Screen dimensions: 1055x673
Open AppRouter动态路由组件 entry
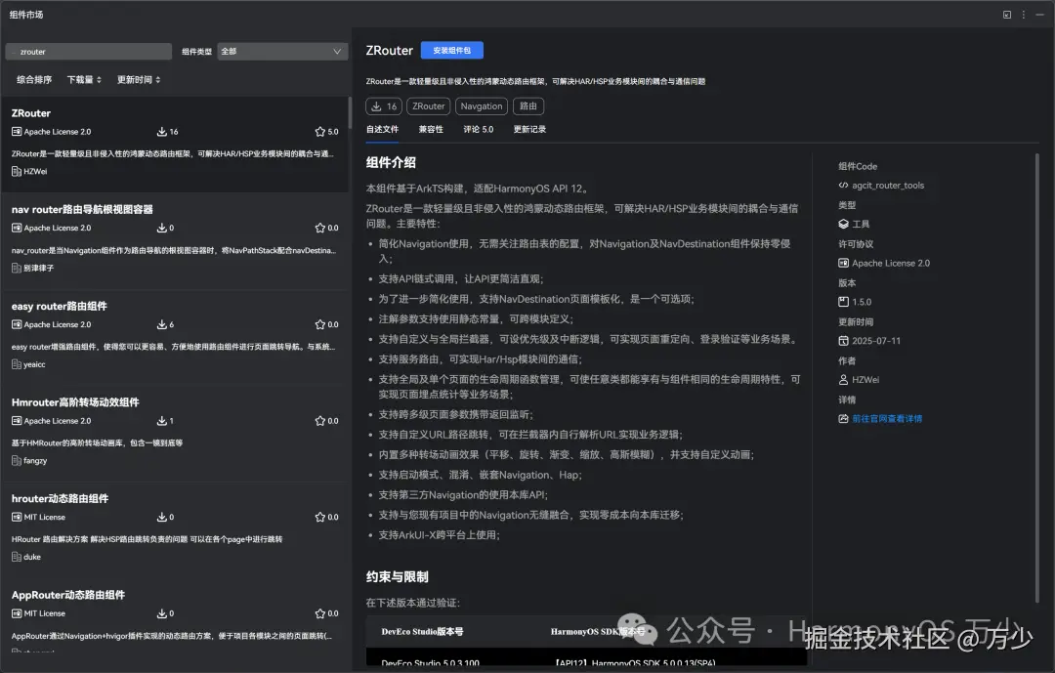(x=174, y=619)
